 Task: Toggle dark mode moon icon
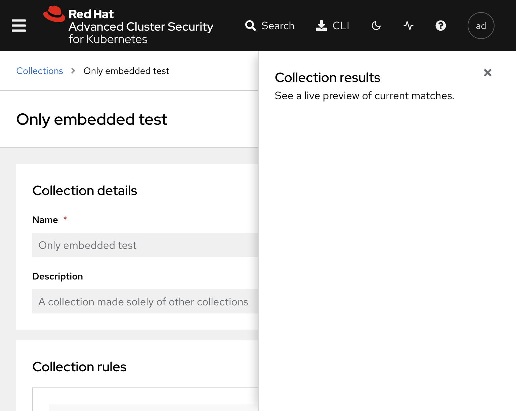tap(376, 26)
